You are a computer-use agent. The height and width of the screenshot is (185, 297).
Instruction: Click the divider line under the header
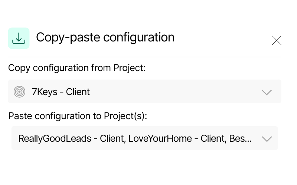click(145, 57)
